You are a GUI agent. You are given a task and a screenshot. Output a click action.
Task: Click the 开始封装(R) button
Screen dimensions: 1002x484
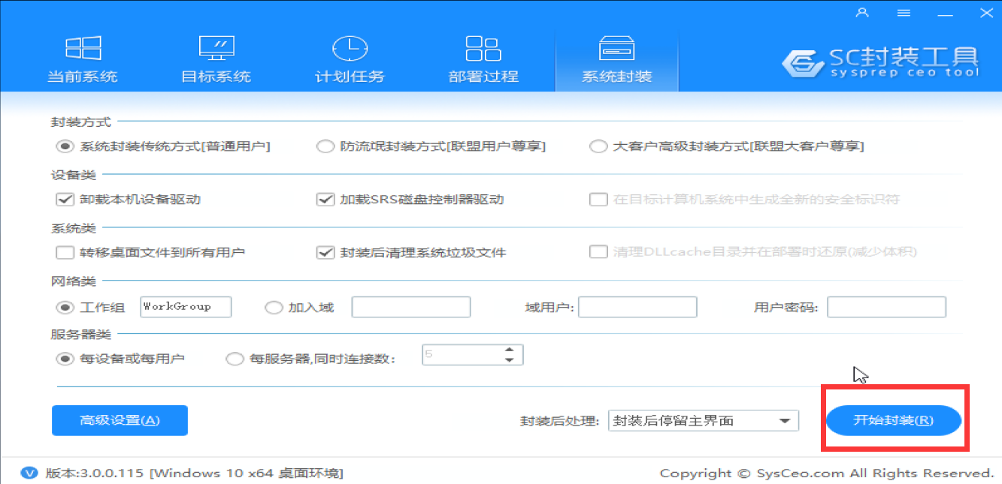tap(894, 420)
